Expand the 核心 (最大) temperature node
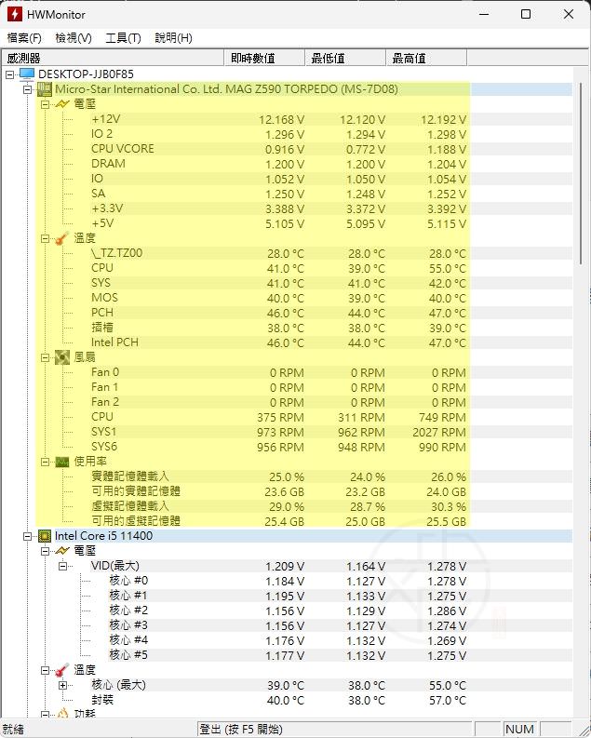This screenshot has width=591, height=738. (x=62, y=685)
